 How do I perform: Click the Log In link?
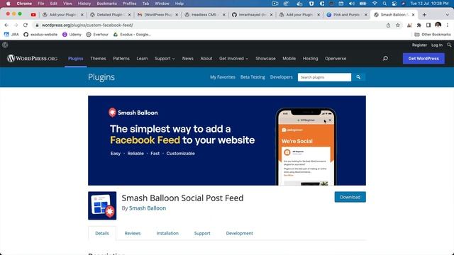click(437, 45)
